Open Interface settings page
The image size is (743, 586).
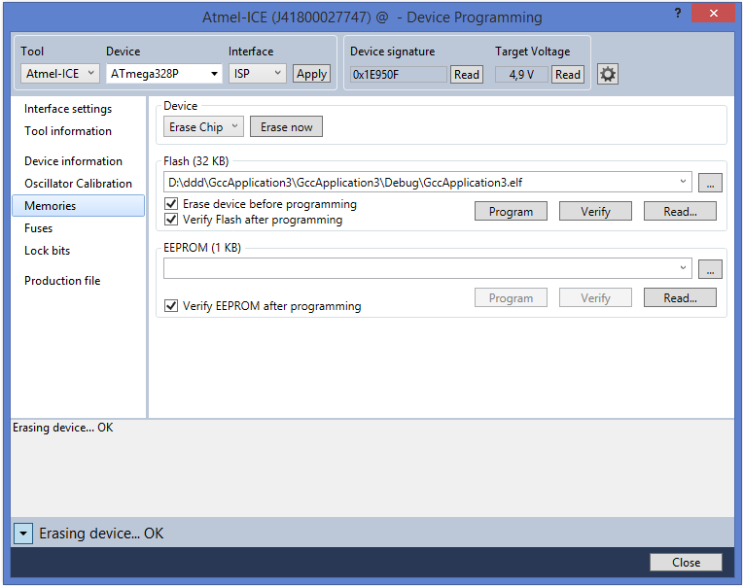point(68,109)
